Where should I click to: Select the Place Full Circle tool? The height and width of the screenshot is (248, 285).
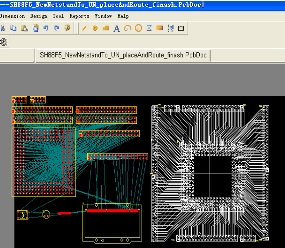pos(138,28)
